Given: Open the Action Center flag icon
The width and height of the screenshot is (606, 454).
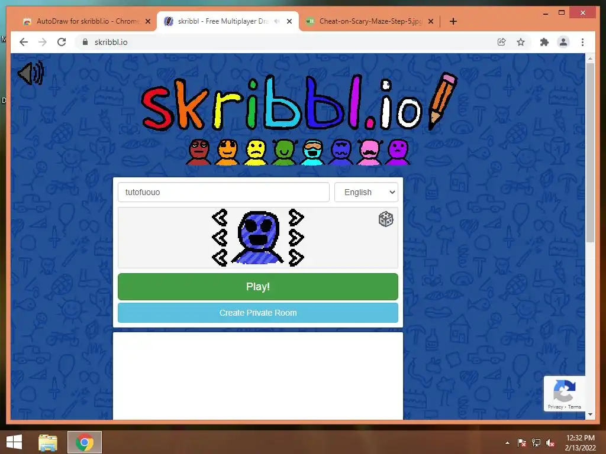Looking at the screenshot, I should click(x=522, y=443).
